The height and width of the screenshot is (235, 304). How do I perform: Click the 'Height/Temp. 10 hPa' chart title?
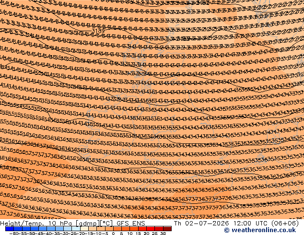(36, 223)
